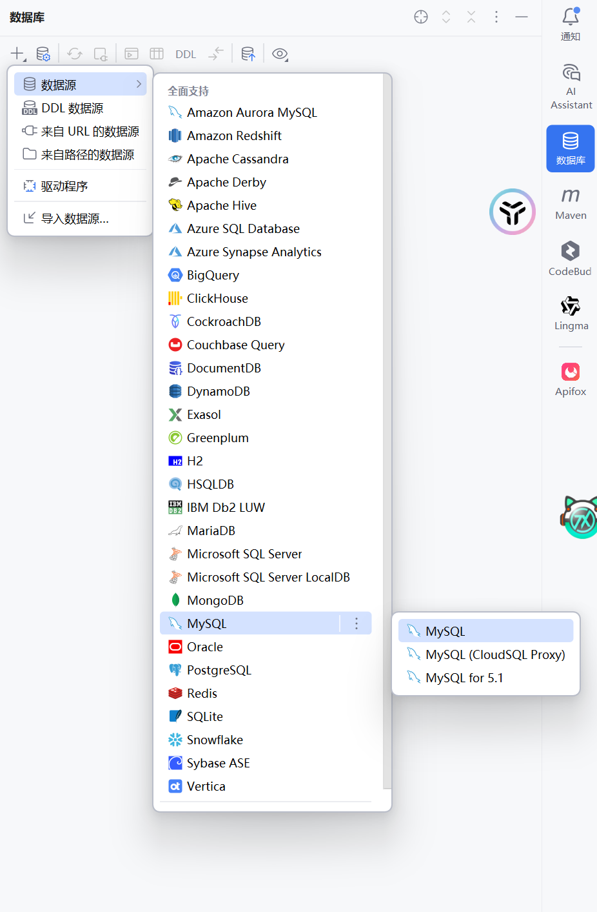Click the Refresh toolbar icon
Screen dimensions: 597x912
(75, 54)
